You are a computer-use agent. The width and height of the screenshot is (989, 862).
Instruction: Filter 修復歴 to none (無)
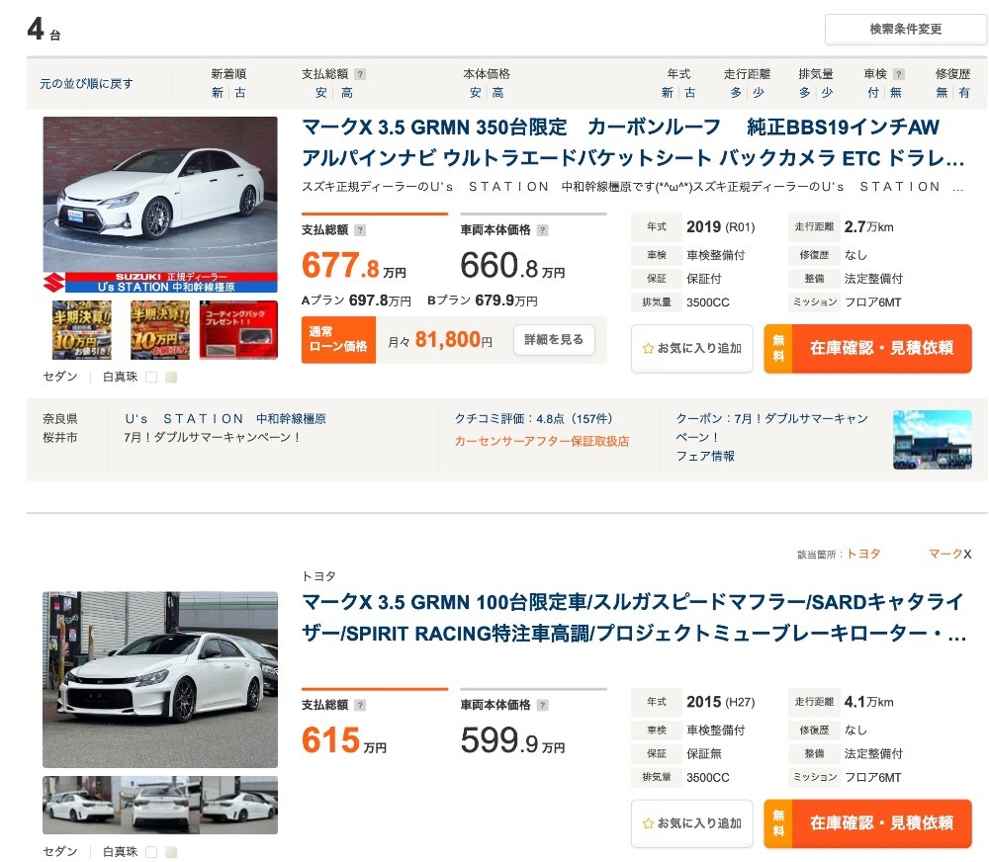[942, 93]
